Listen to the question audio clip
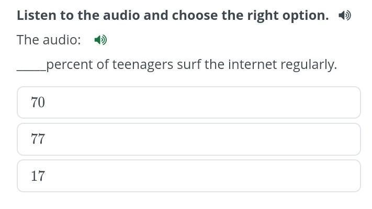Image resolution: width=372 pixels, height=209 pixels. point(100,40)
